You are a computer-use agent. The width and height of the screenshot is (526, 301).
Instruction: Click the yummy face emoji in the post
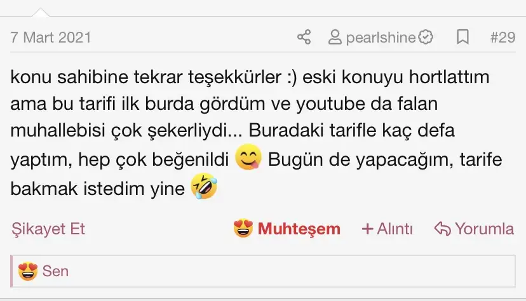[x=248, y=157]
